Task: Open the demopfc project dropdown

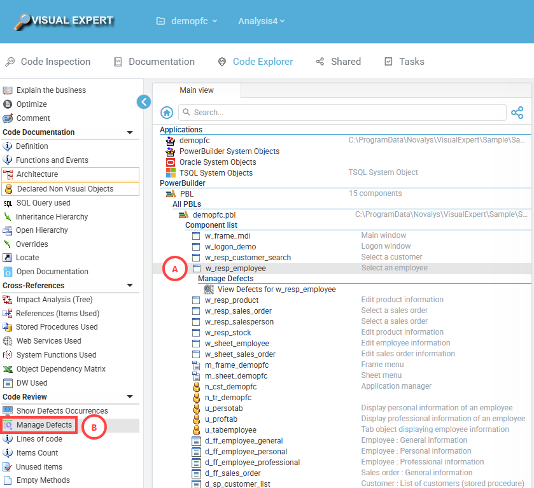Action: (186, 21)
